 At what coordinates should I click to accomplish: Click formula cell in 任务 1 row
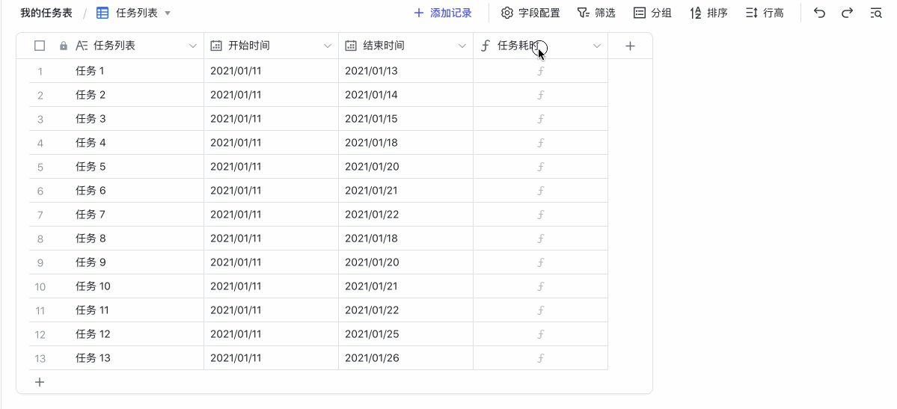[541, 71]
